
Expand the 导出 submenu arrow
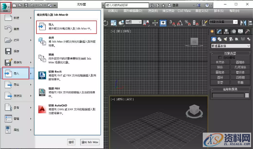(31, 85)
